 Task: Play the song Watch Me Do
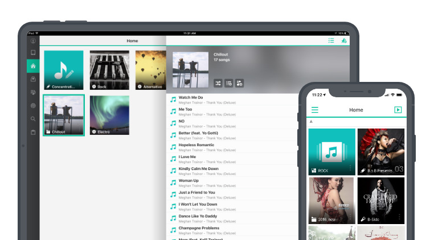coord(232,100)
